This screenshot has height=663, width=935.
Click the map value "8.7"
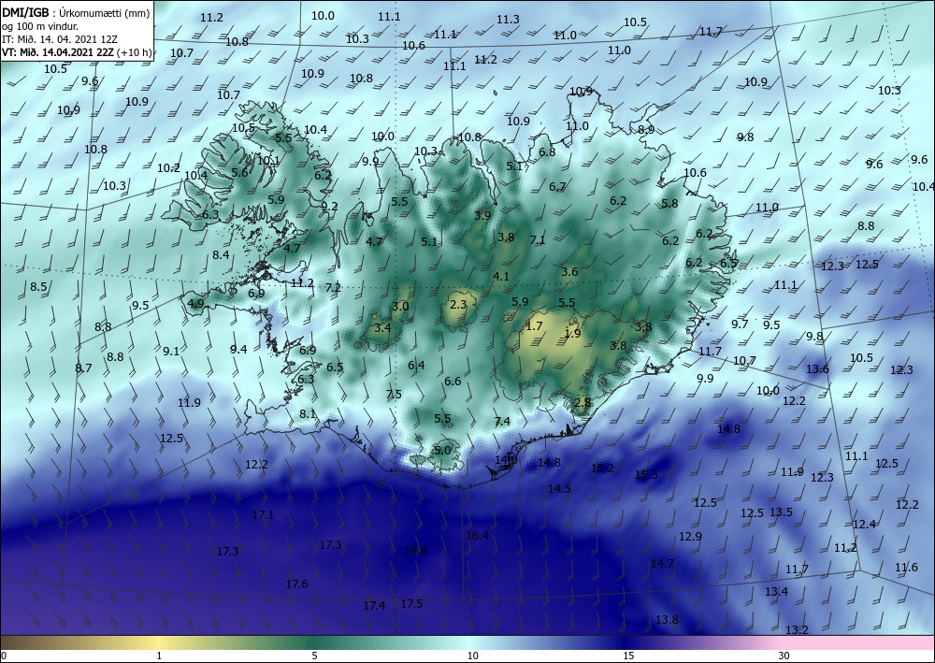[83, 368]
